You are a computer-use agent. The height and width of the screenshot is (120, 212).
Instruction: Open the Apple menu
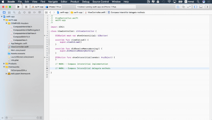(3, 2)
